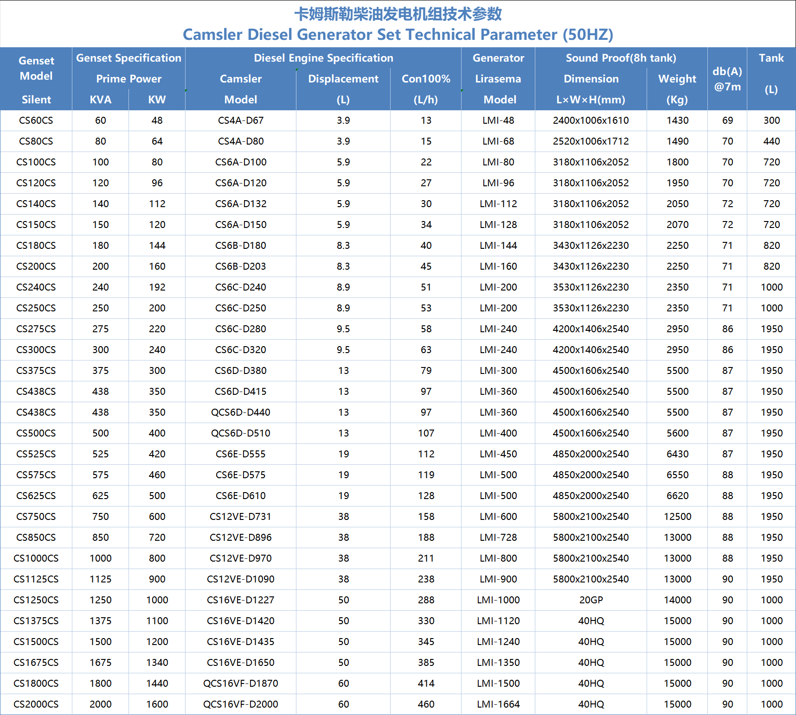
Task: Click the "Genset Specification" header cell
Action: [128, 58]
